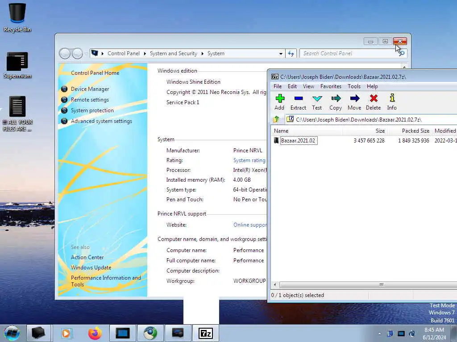
Task: Open the Edit menu in 7-Zip
Action: coord(292,86)
